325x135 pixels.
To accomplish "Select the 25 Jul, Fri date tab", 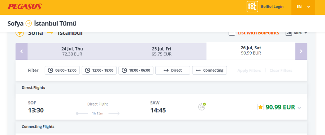I will (161, 51).
